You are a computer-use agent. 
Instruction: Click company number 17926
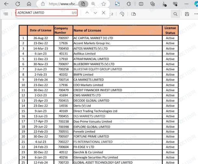coord(63,43)
